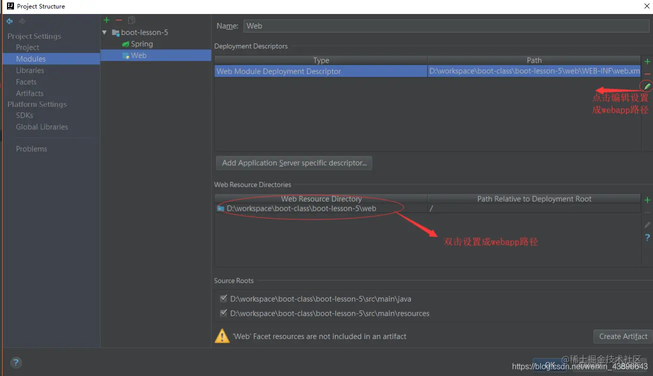The height and width of the screenshot is (376, 653).
Task: Click Path Relative to Deployment Root header
Action: 534,199
